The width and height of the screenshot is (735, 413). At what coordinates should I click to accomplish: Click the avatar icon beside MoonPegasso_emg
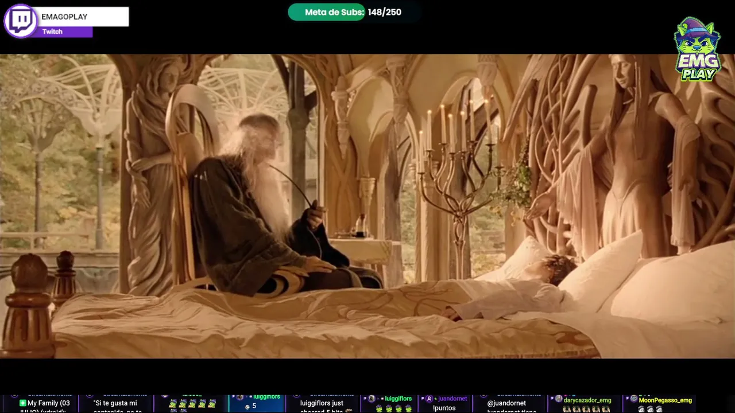634,399
